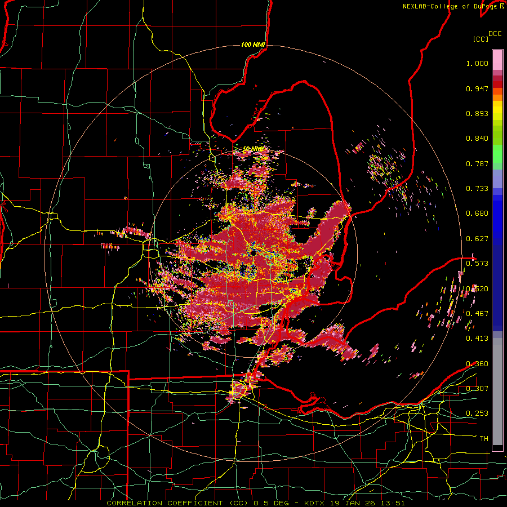Select the 0.787 legend value

(477, 163)
